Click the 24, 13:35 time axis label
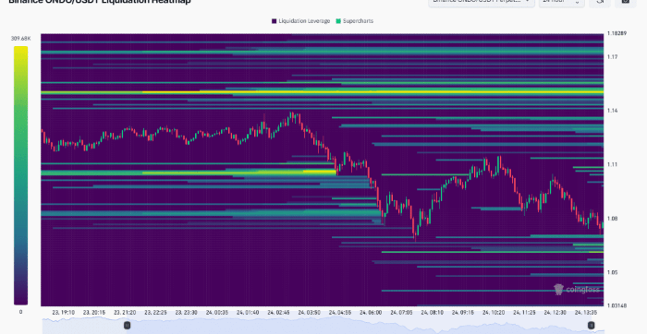 click(586, 313)
